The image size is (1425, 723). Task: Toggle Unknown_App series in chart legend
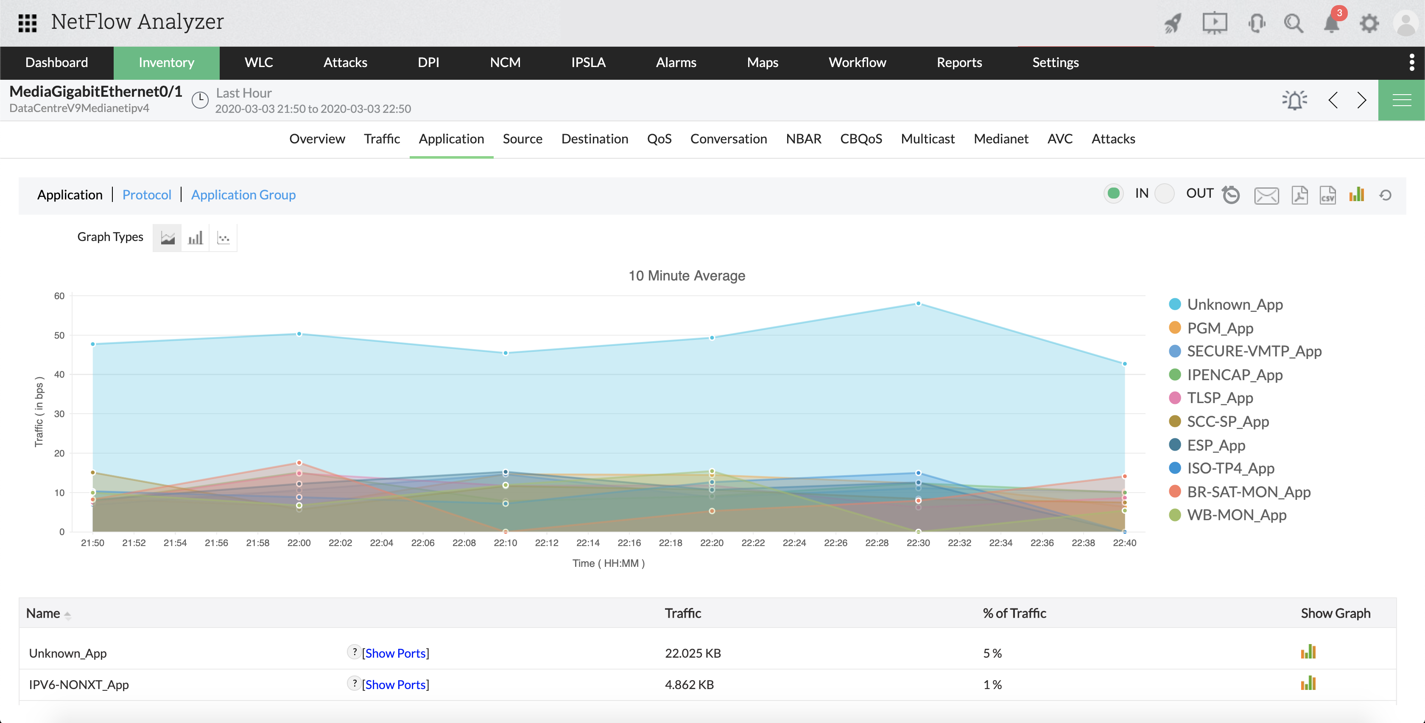pos(1234,305)
